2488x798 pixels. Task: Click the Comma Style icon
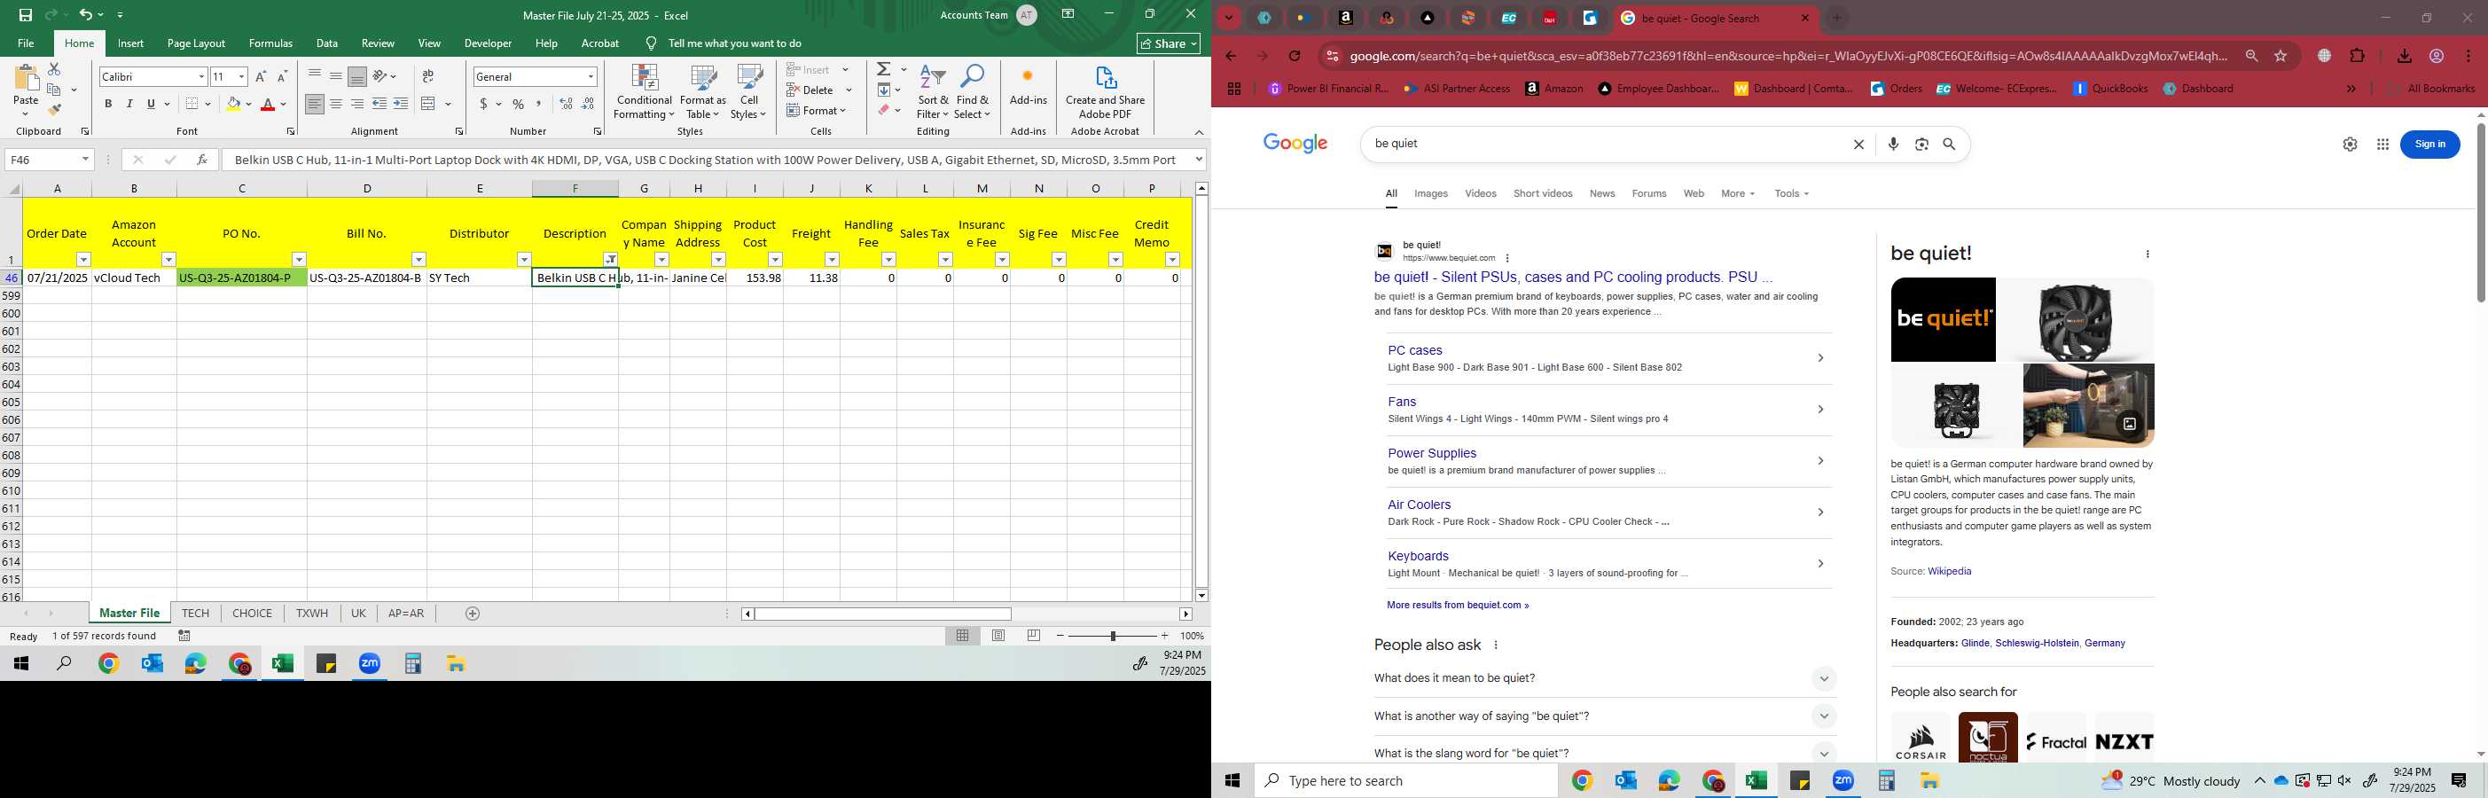[539, 104]
